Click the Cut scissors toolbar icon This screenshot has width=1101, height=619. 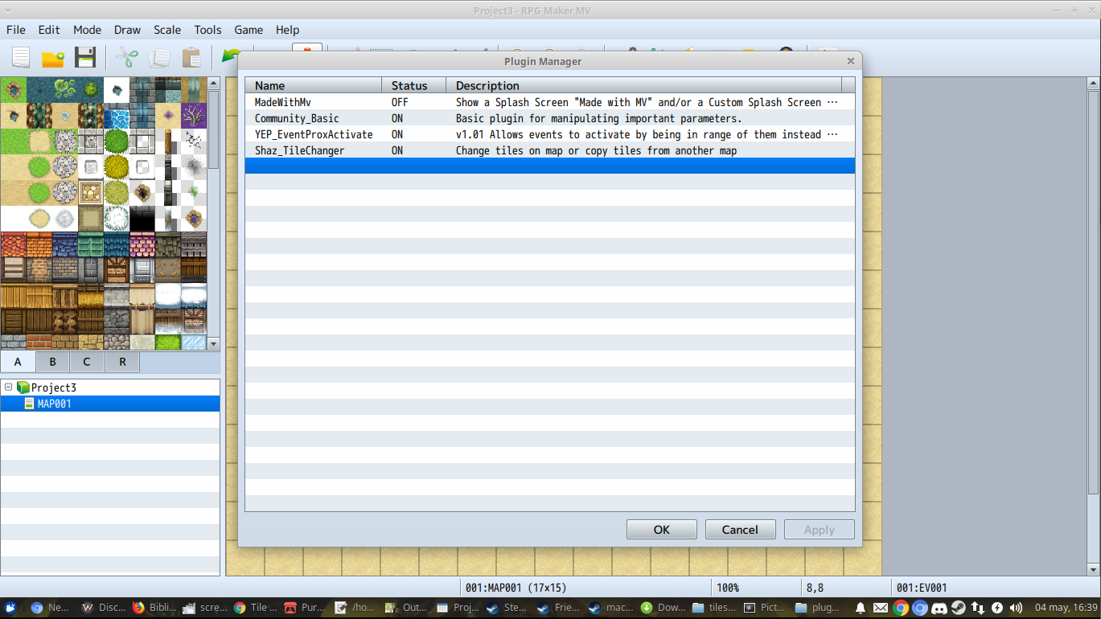(127, 57)
